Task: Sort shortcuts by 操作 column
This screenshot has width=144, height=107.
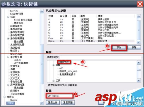Action: (115, 16)
